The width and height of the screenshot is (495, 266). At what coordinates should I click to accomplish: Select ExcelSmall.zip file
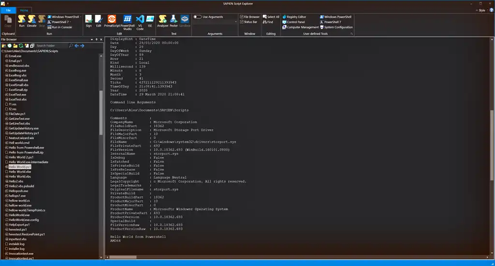point(18,90)
